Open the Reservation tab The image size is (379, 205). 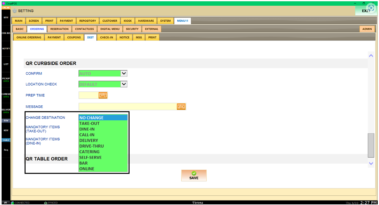point(59,29)
